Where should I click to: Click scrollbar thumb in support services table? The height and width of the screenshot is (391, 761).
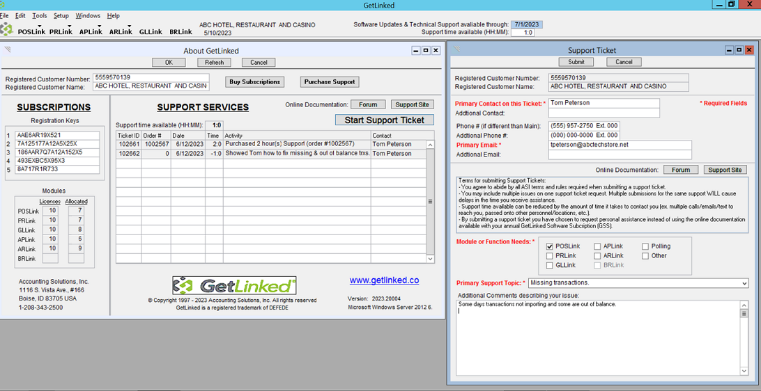tap(430, 202)
